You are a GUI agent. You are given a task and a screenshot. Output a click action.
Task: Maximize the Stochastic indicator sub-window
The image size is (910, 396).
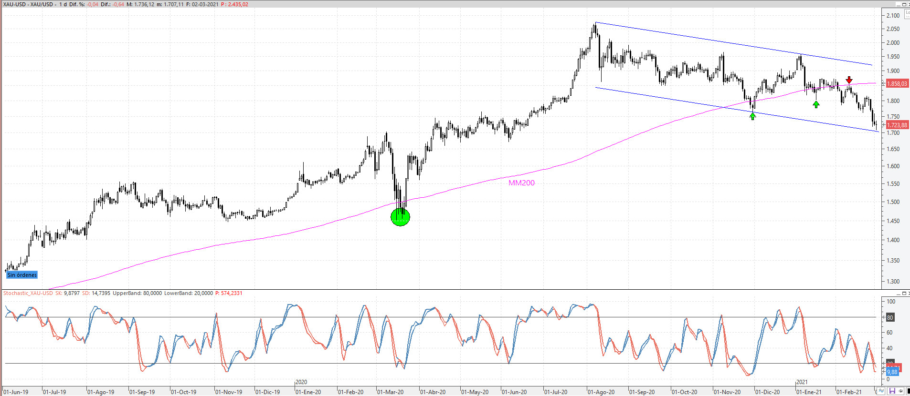[x=904, y=293]
